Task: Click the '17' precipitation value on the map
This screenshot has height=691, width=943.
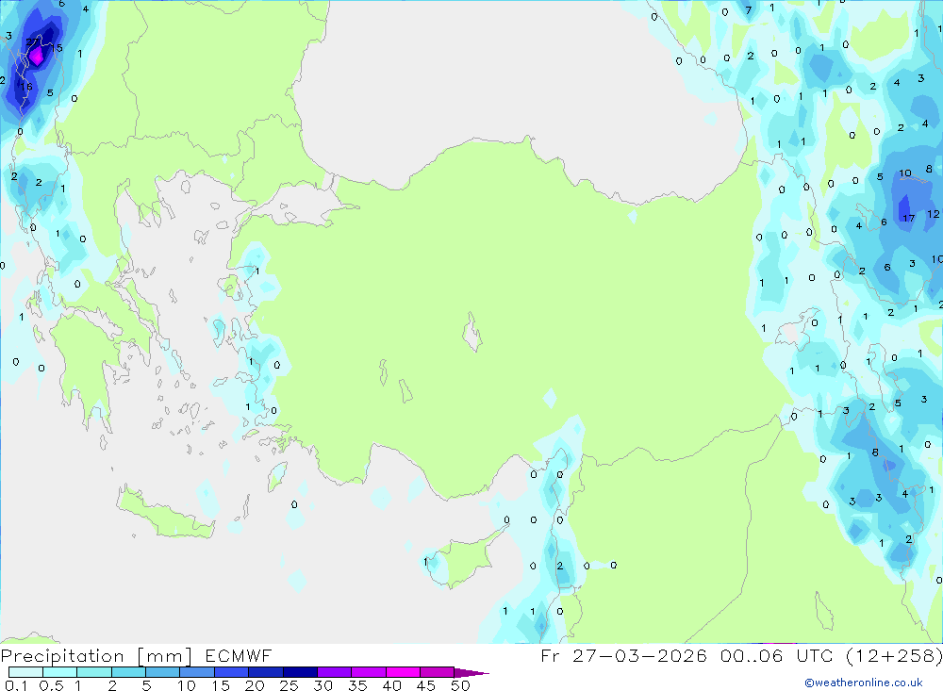Action: coord(908,219)
